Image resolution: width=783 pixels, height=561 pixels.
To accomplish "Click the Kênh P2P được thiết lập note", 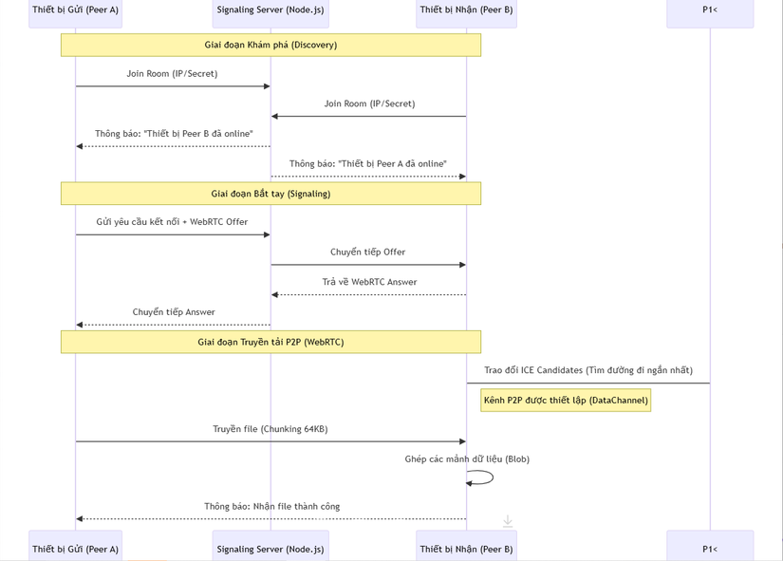I will [566, 401].
